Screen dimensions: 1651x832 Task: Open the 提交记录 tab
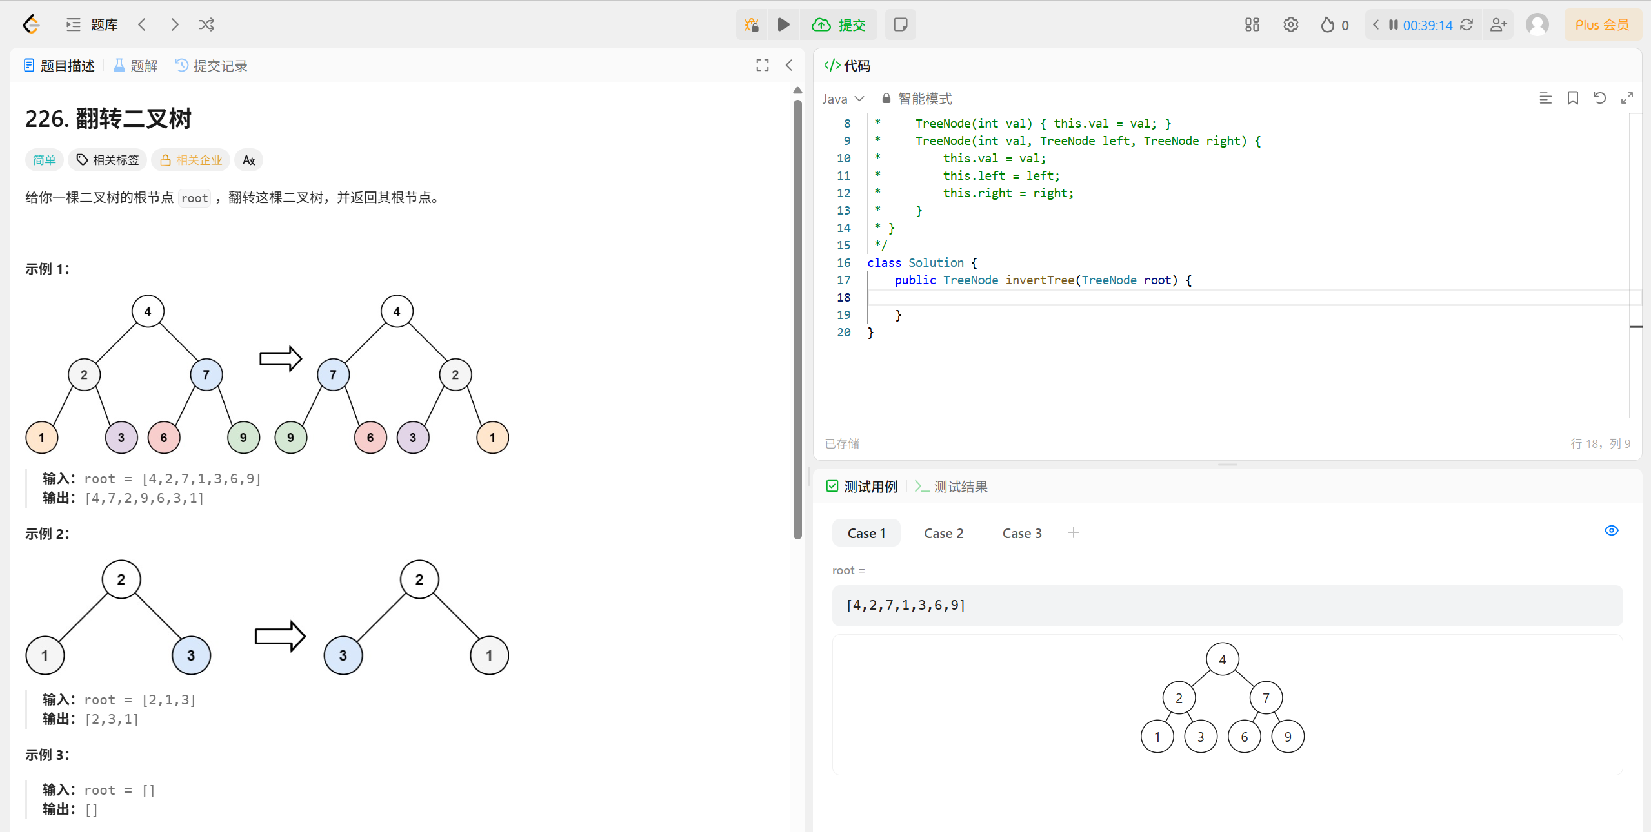coord(212,66)
